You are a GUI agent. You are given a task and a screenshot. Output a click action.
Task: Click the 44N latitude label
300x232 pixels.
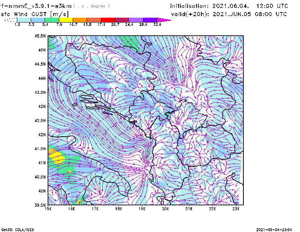42,78
